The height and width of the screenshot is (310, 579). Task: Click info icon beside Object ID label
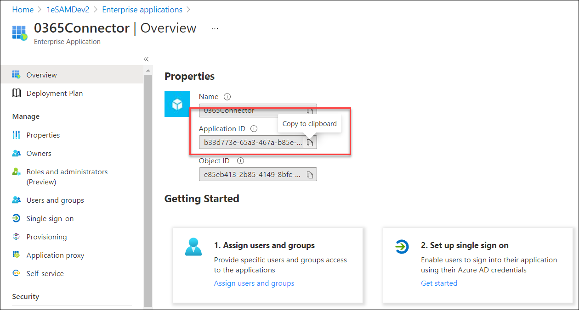(x=240, y=161)
